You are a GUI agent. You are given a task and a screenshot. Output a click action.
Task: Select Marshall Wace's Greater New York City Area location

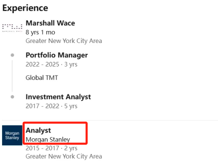click(64, 41)
